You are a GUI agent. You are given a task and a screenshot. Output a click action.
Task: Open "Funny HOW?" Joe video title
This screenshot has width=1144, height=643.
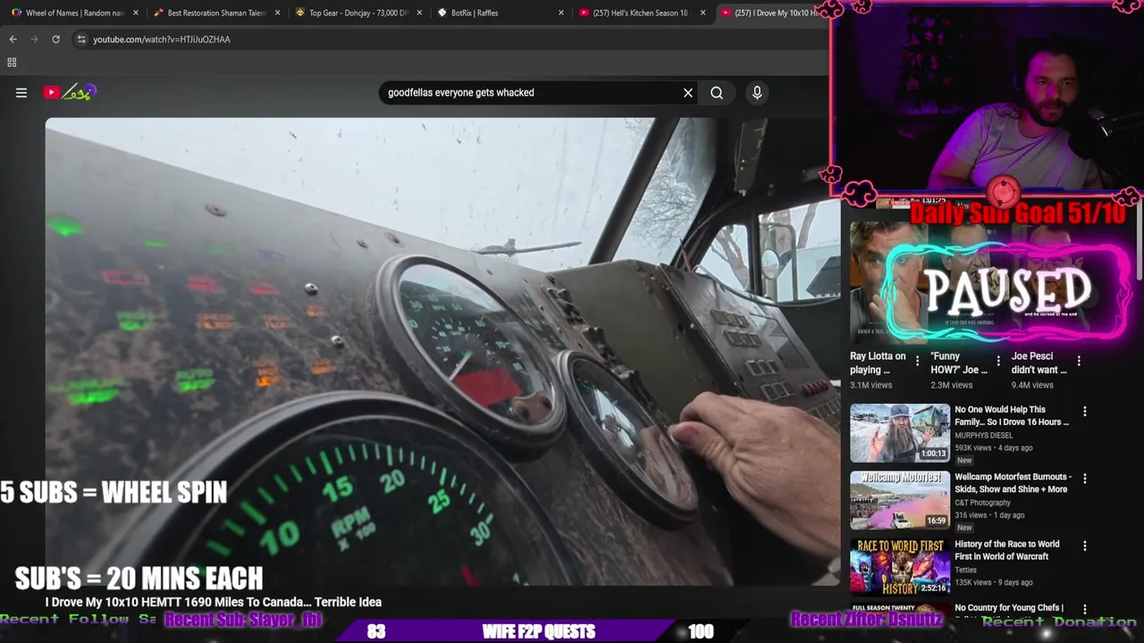pos(959,363)
